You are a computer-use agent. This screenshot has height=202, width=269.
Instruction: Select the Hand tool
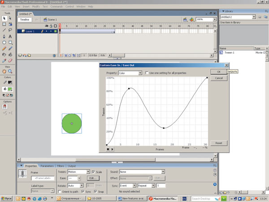click(4, 71)
